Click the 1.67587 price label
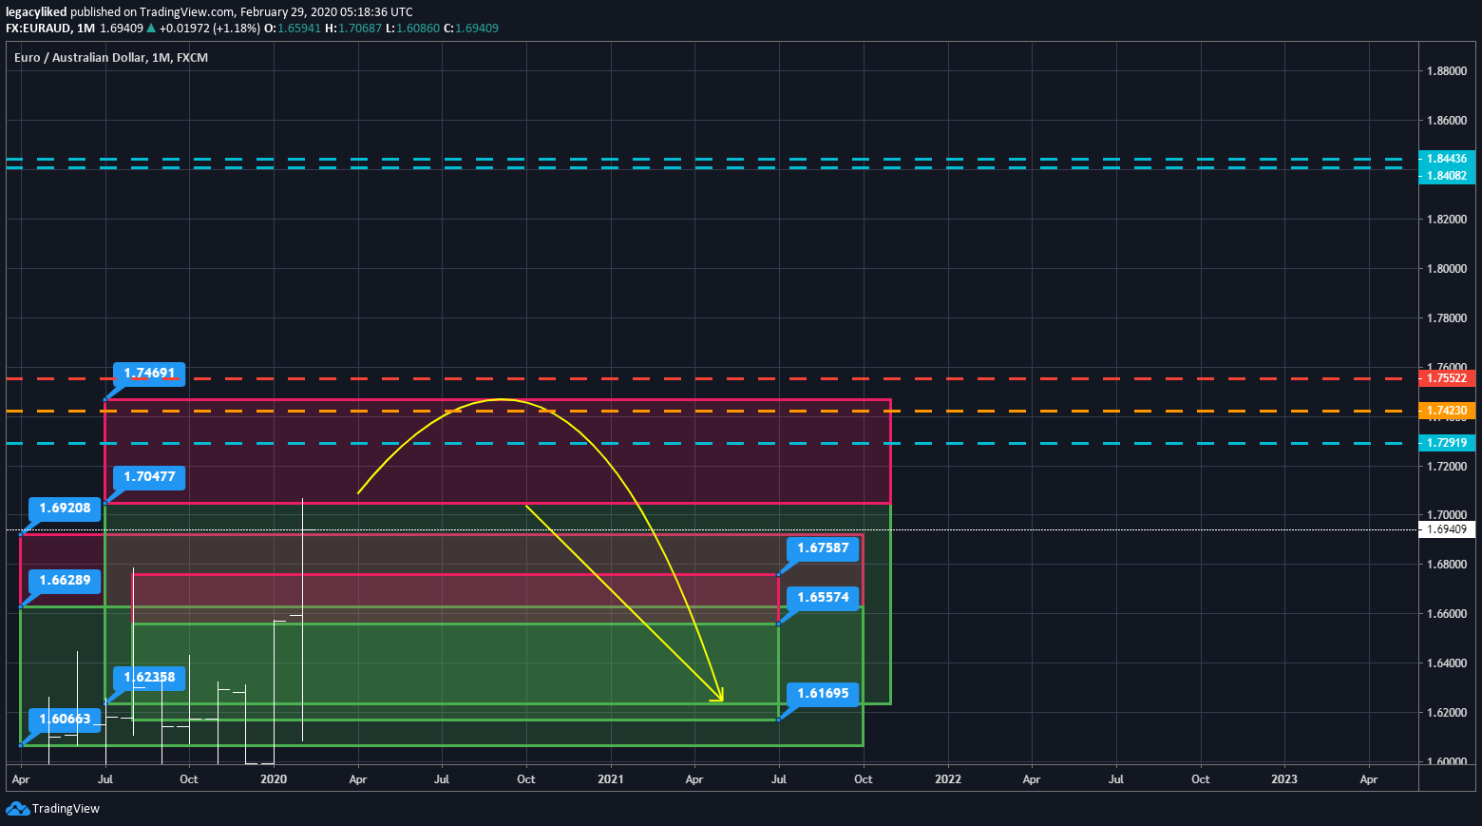The height and width of the screenshot is (826, 1482). 823,548
